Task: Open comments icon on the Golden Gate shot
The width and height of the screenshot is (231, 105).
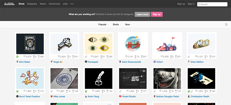Action: pos(136,57)
